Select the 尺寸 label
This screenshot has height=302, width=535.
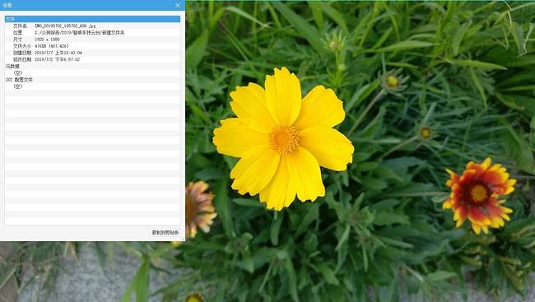[18, 39]
